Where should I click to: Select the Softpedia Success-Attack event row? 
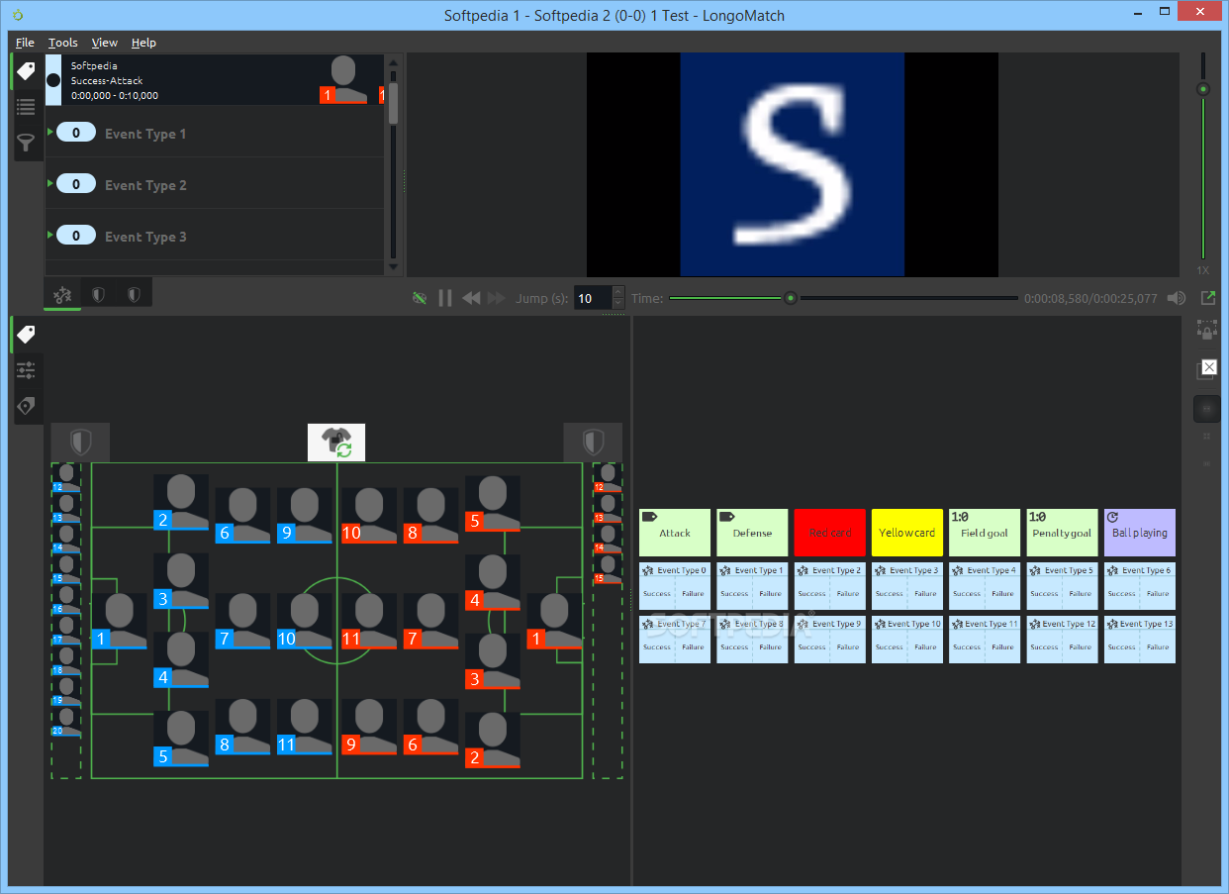pyautogui.click(x=215, y=80)
